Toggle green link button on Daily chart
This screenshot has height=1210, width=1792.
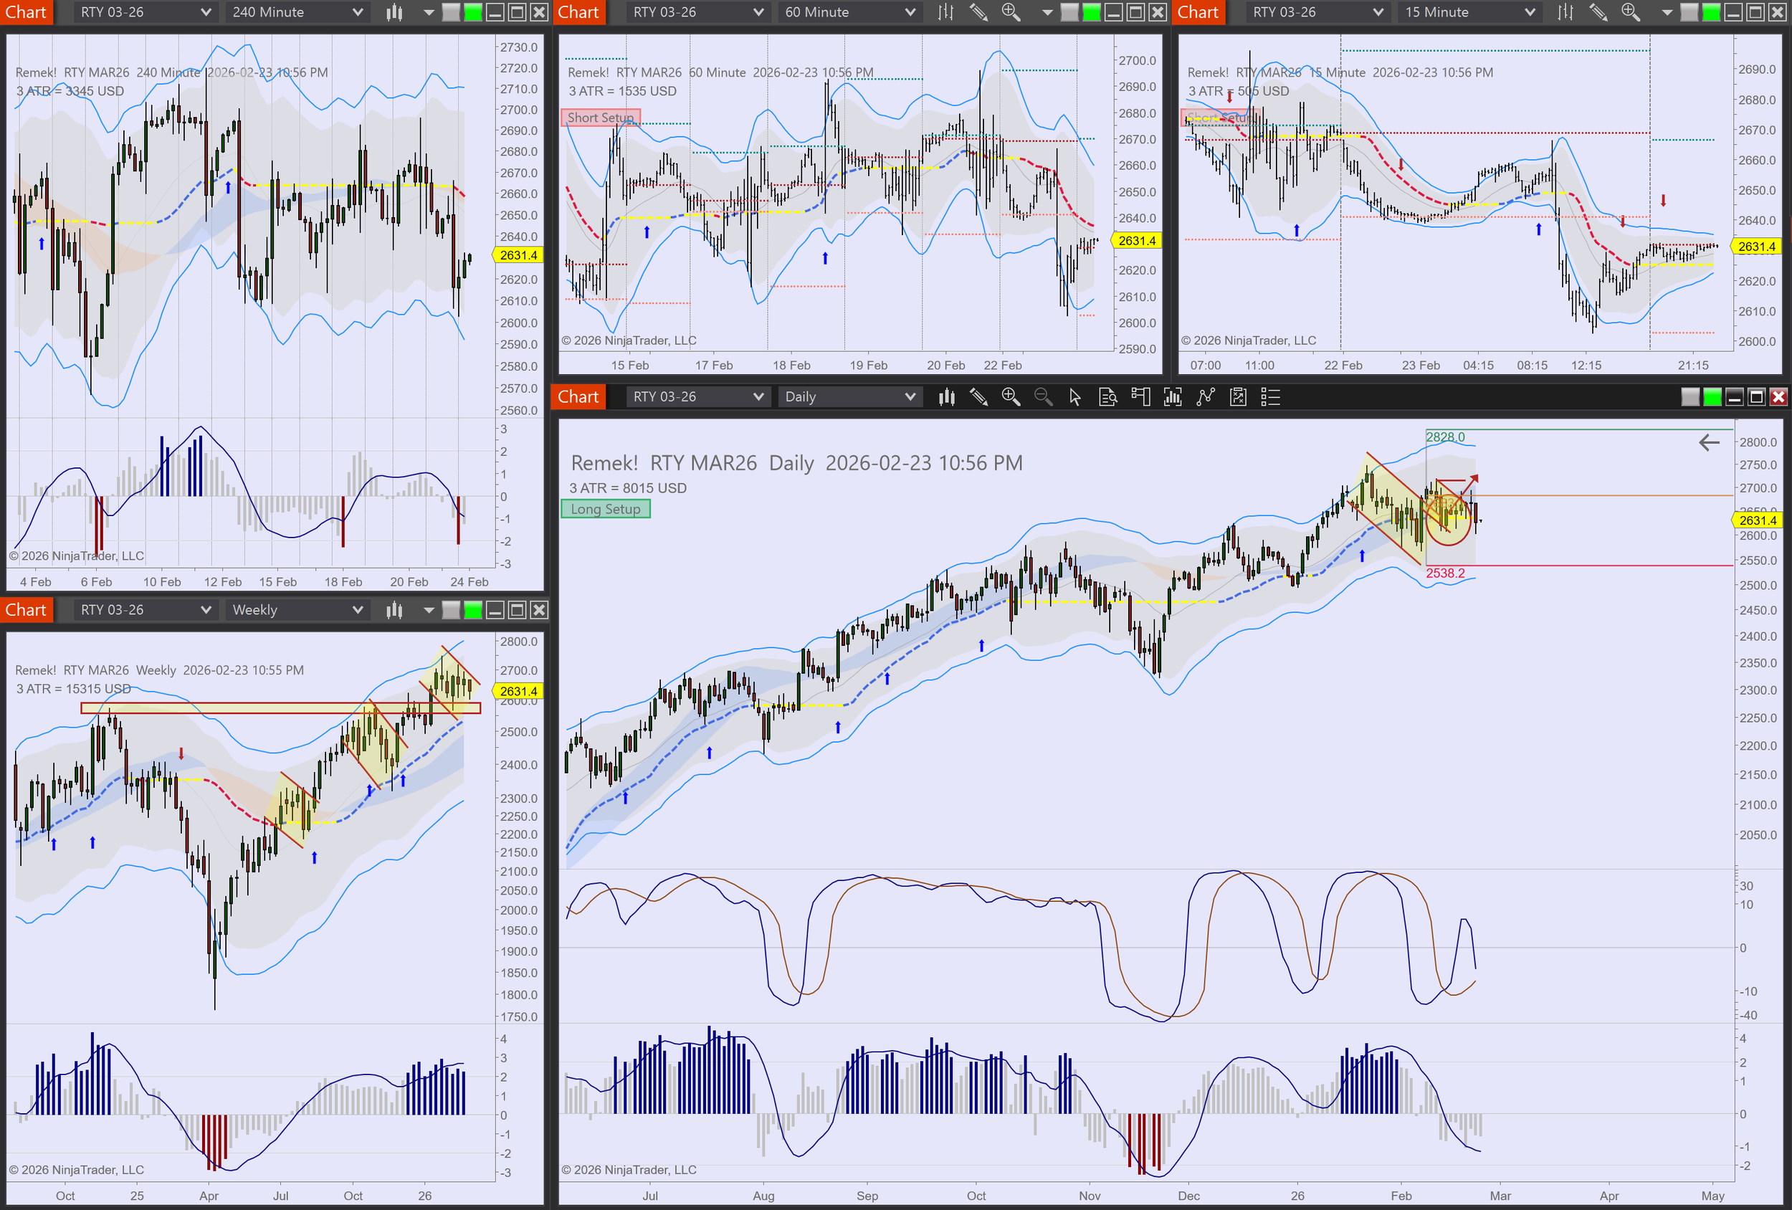point(1712,397)
